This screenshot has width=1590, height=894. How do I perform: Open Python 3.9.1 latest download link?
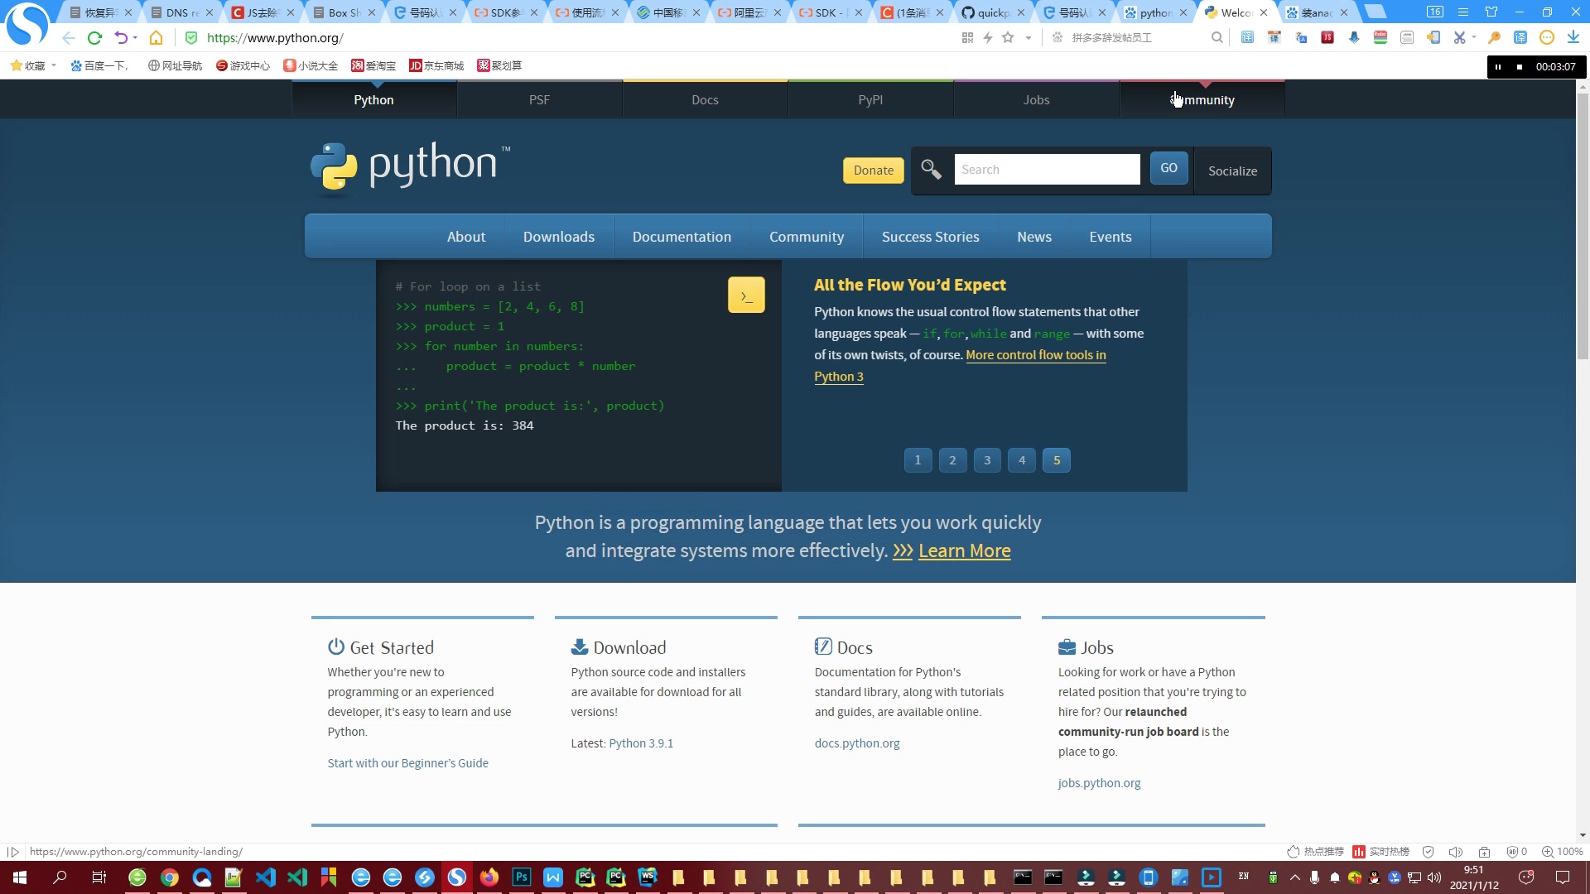(x=641, y=743)
